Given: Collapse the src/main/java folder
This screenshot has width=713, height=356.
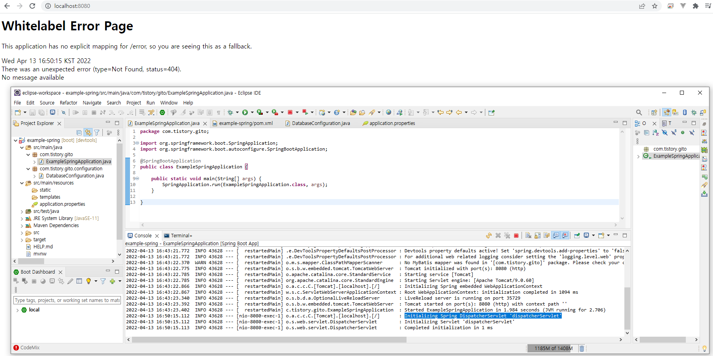Looking at the screenshot, I should coord(22,147).
